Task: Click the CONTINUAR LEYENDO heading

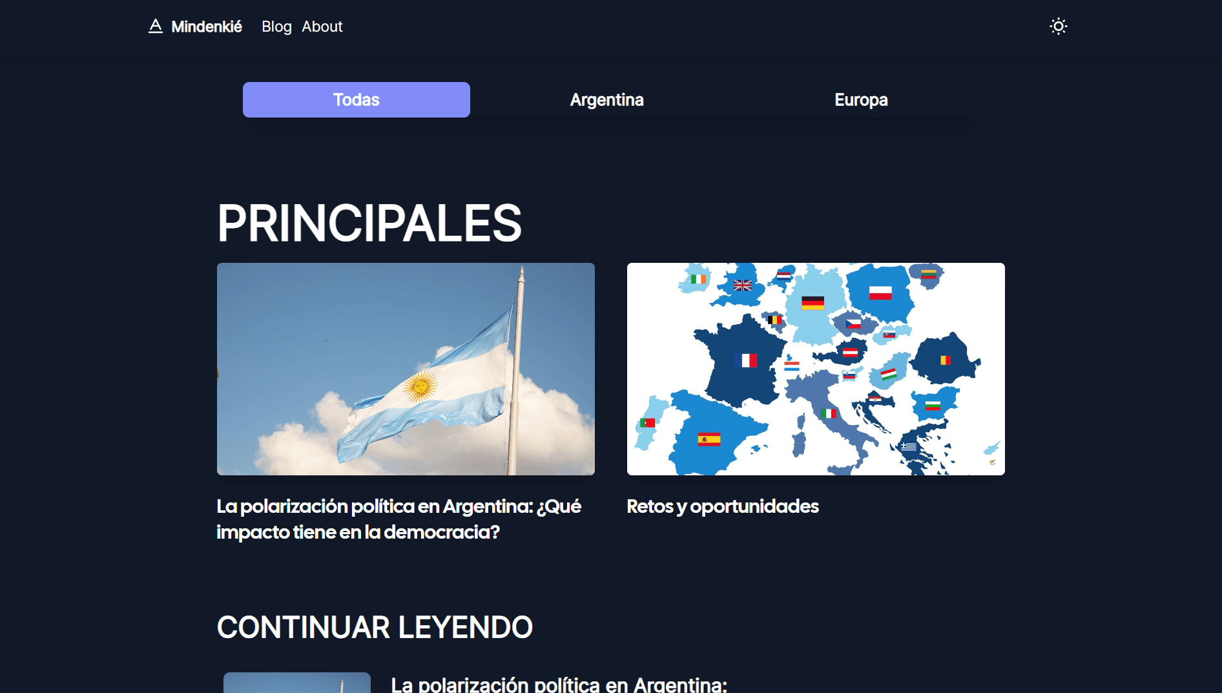Action: [x=375, y=626]
